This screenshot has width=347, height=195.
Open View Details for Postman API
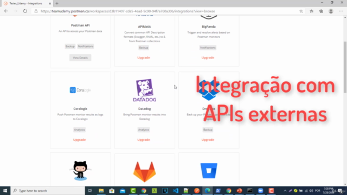[x=80, y=58]
